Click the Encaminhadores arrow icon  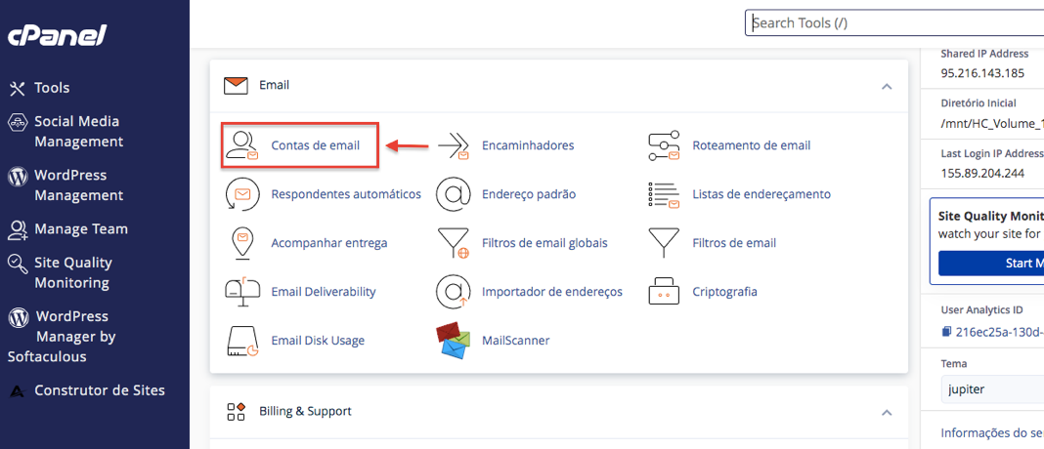(454, 145)
